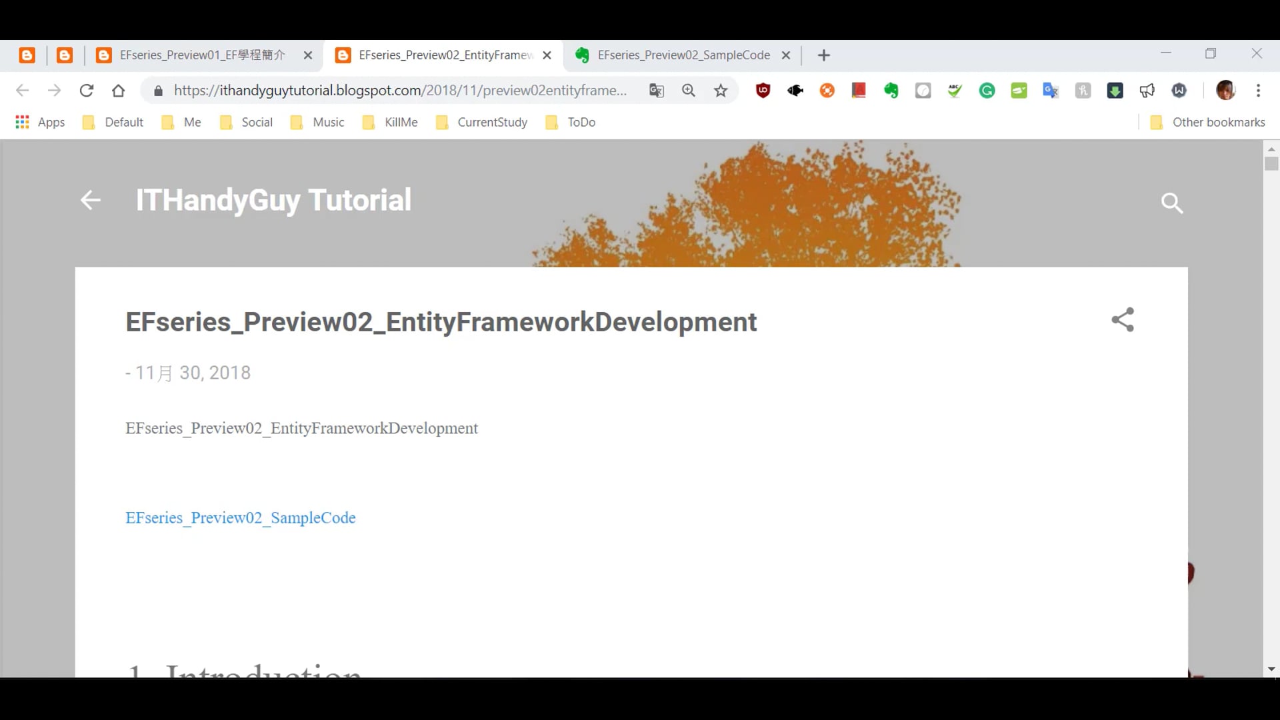Click the Evernote Web Clipper extension
This screenshot has width=1280, height=720.
[891, 91]
